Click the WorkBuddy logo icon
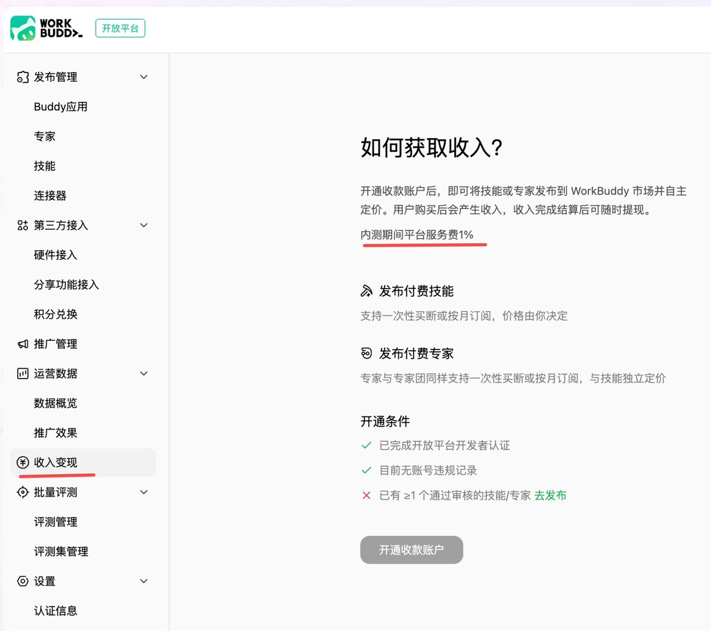 pyautogui.click(x=23, y=28)
